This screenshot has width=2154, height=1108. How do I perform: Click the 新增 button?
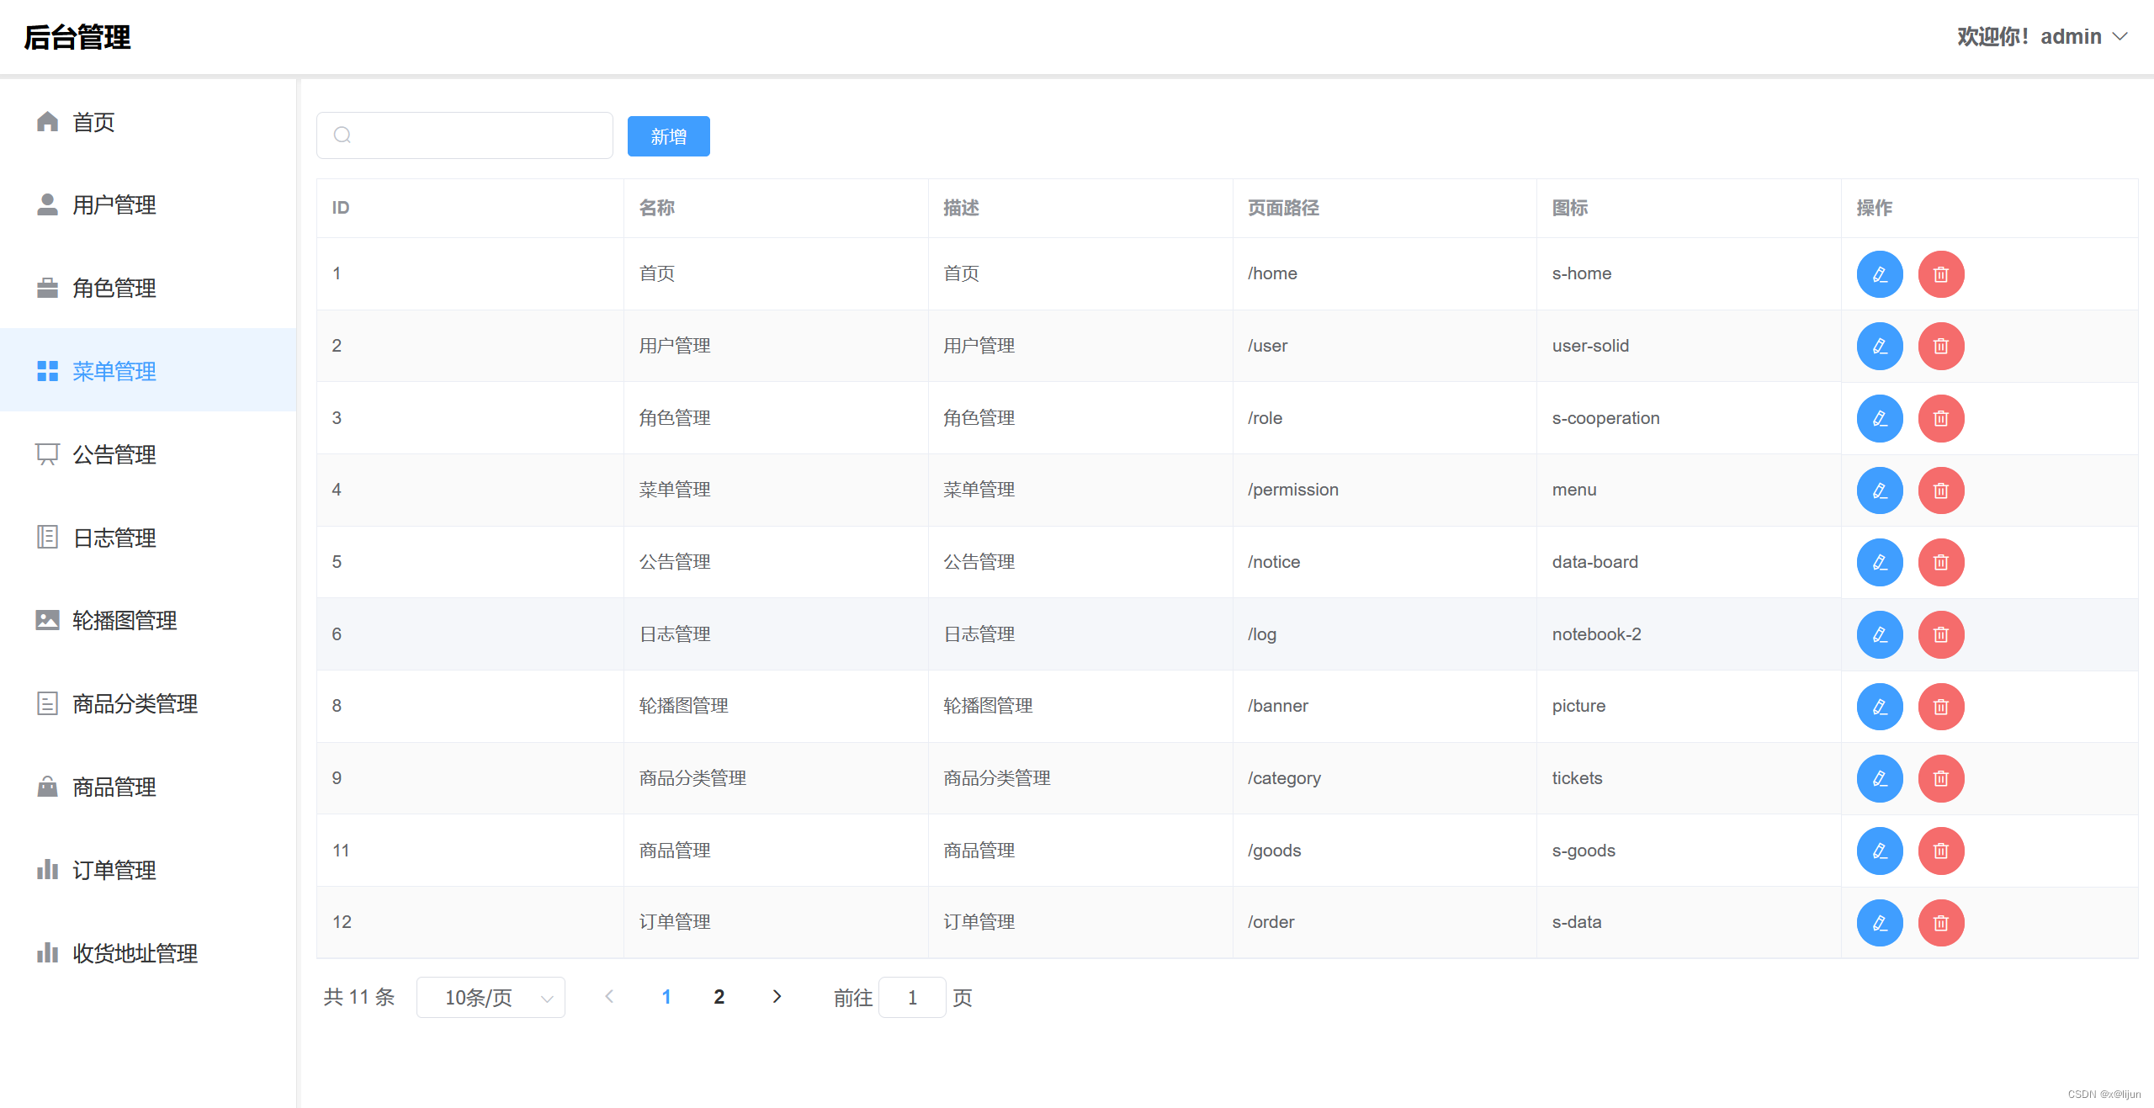(x=669, y=136)
